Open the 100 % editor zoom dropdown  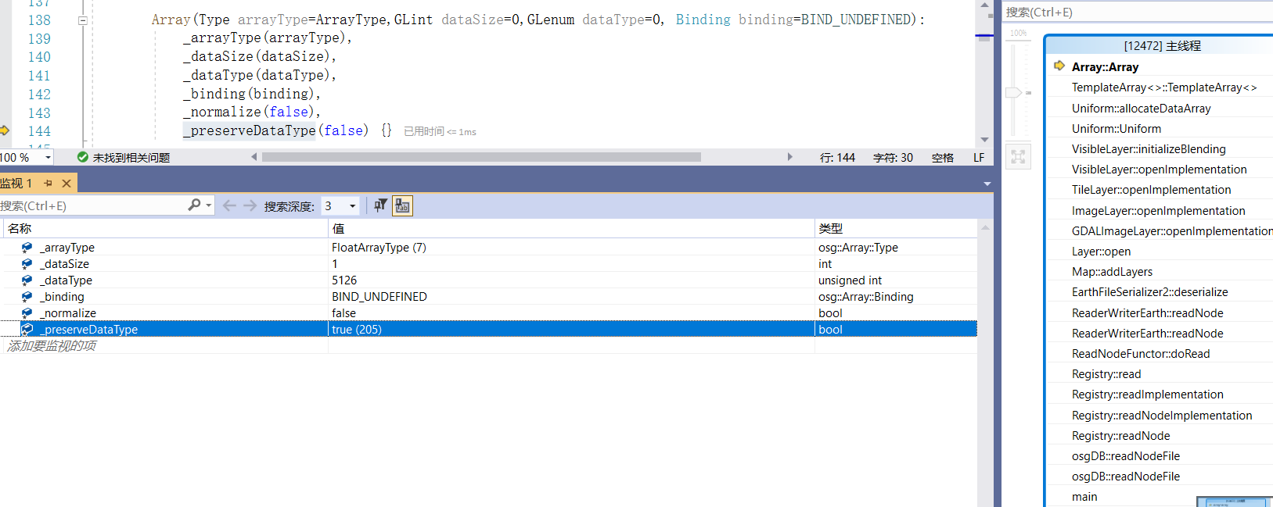point(49,158)
